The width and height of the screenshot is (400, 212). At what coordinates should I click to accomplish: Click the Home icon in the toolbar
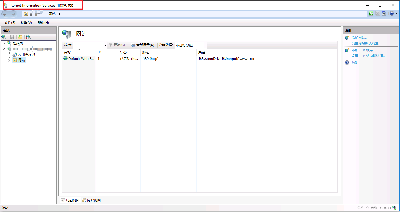384,13
